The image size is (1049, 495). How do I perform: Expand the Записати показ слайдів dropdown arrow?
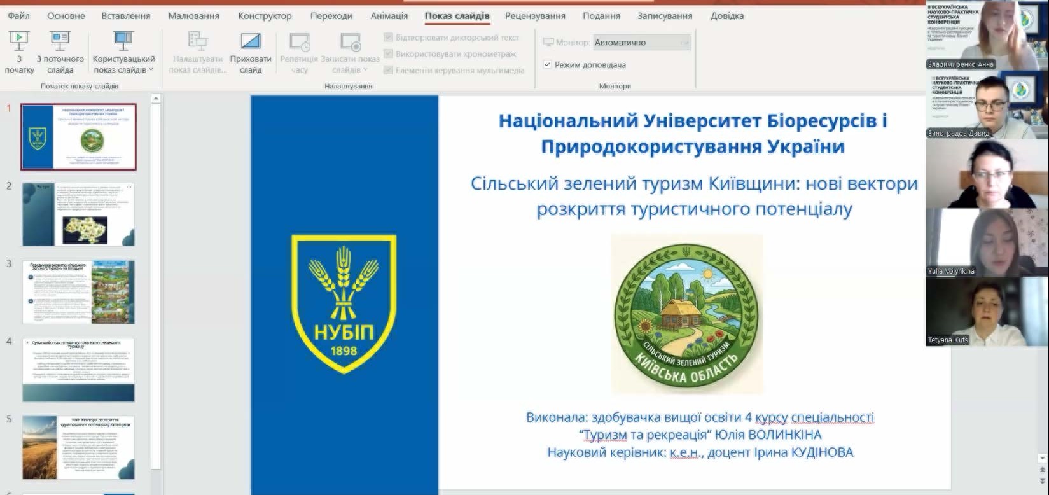(365, 70)
